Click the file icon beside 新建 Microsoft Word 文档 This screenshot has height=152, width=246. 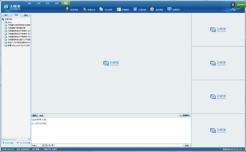pyautogui.click(x=6, y=45)
